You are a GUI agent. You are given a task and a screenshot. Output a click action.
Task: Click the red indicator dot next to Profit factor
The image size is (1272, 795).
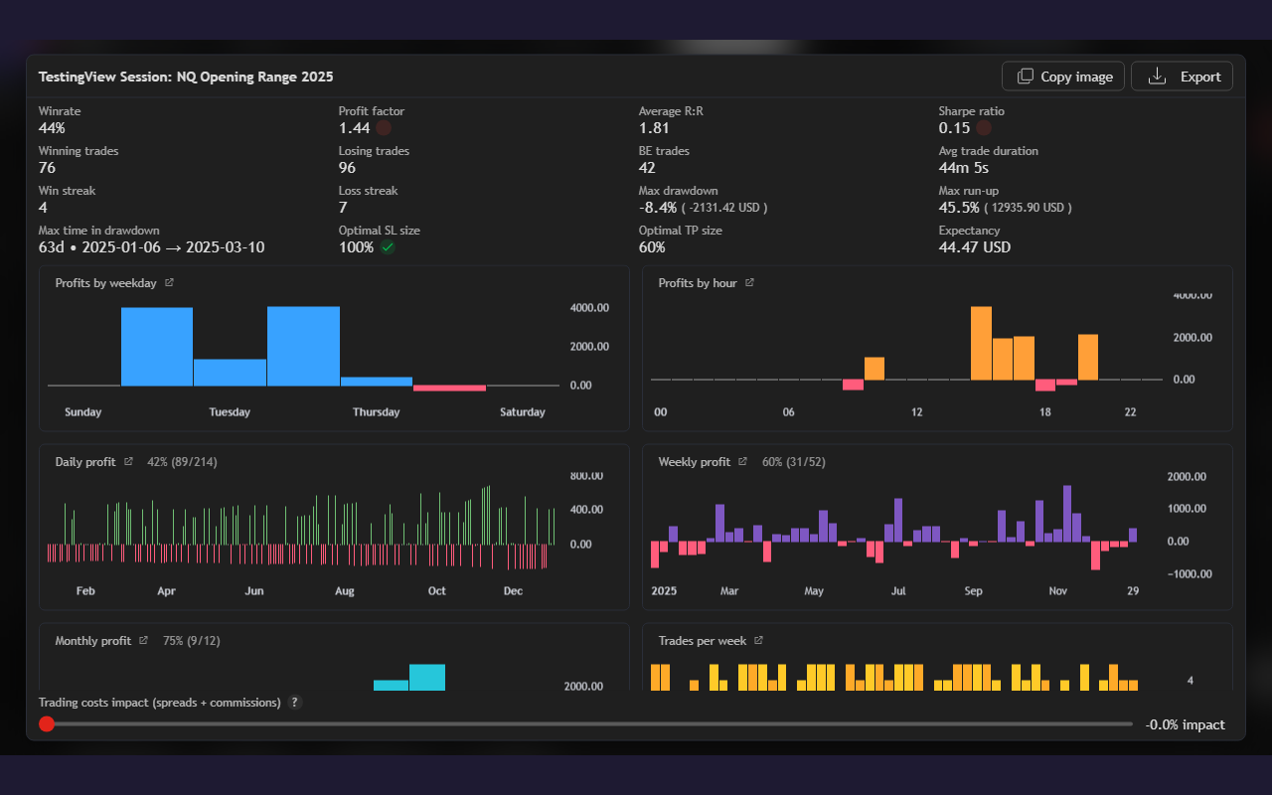click(383, 128)
